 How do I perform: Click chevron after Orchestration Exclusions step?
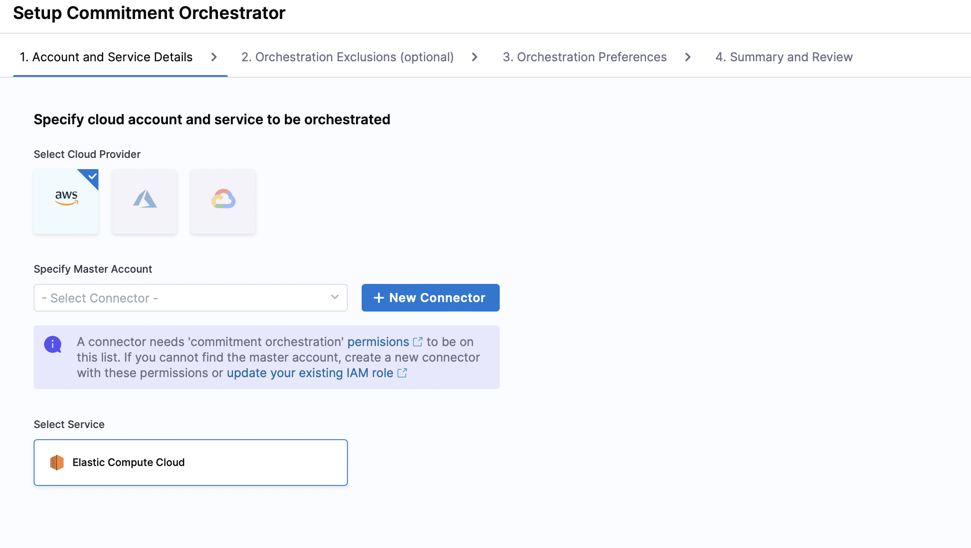[475, 57]
